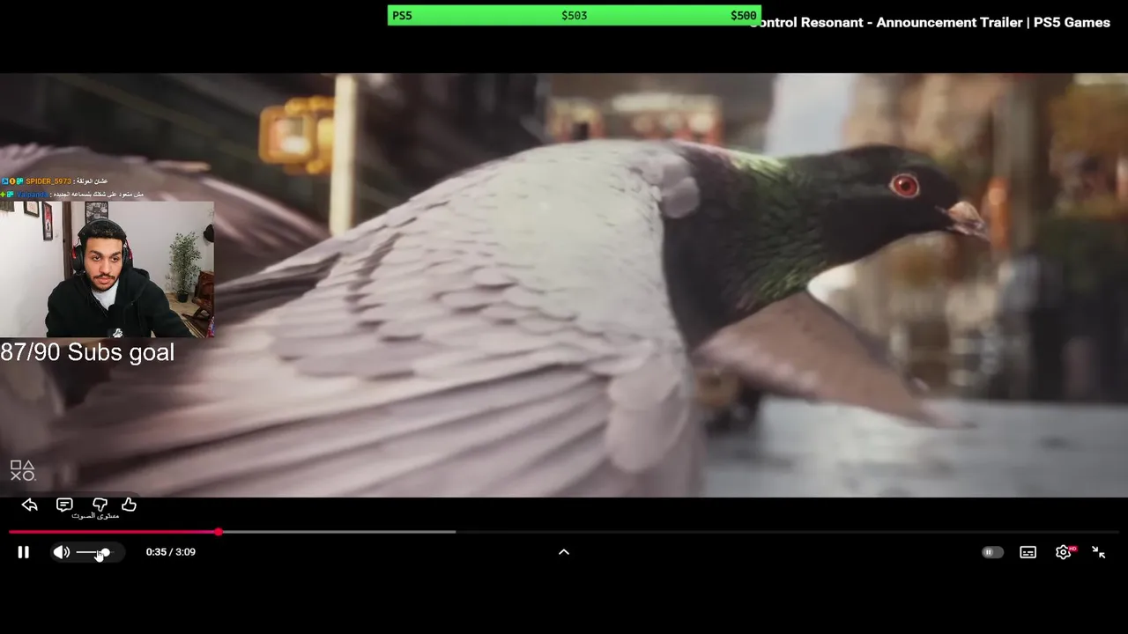Click the SPIDER_5973 chat message
The width and height of the screenshot is (1128, 634).
tap(55, 181)
